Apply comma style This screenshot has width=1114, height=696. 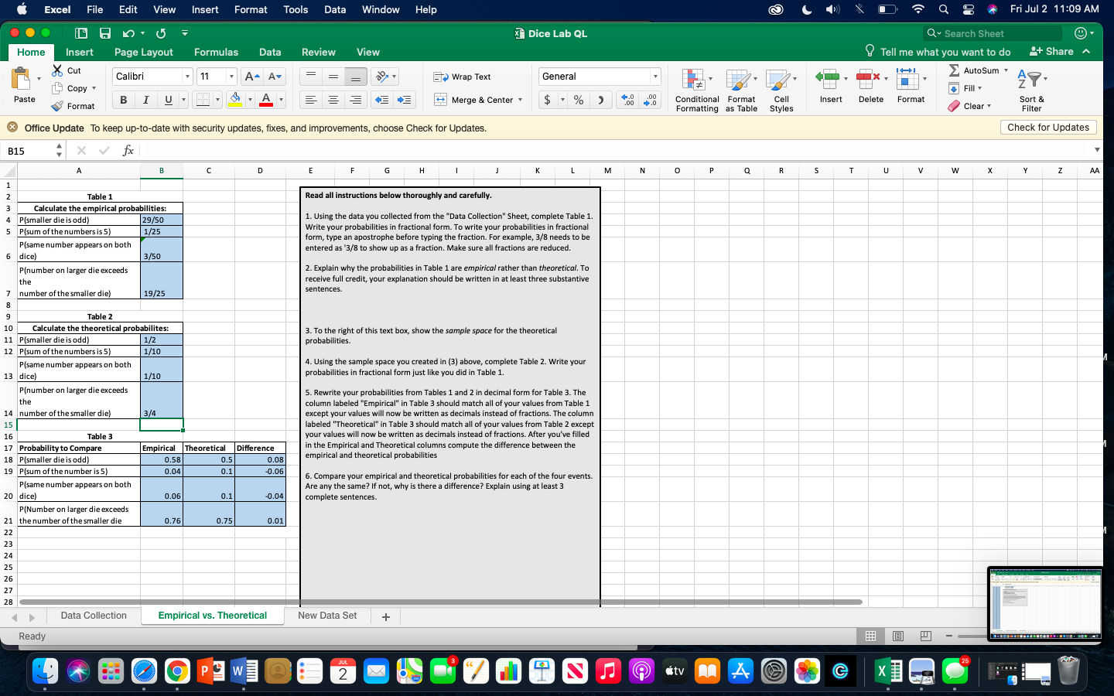[601, 100]
